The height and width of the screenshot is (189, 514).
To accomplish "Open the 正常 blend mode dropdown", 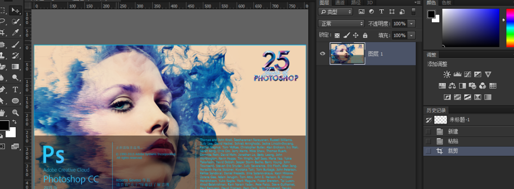I will (x=341, y=24).
